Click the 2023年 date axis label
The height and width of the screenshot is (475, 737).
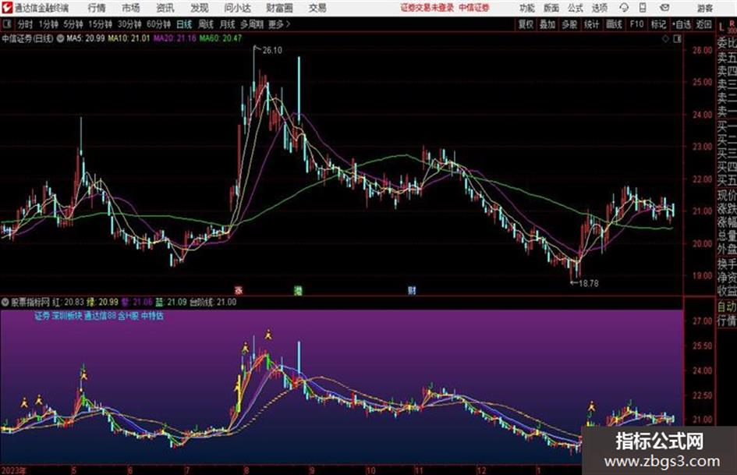click(13, 470)
